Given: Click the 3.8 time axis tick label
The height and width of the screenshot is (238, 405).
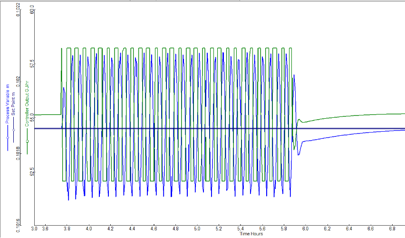Looking at the screenshot, I should pyautogui.click(x=67, y=228).
